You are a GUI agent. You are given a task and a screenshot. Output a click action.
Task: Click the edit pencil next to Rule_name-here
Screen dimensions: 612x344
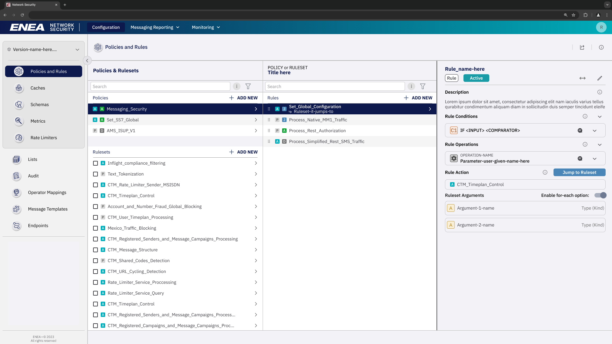point(600,78)
